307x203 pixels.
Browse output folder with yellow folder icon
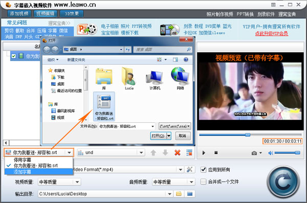[179, 194]
